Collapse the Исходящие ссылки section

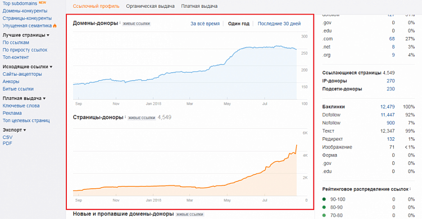28,67
